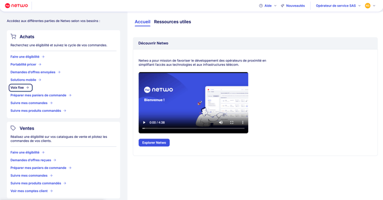
Task: Enter fullscreen mode on the video
Action: pyautogui.click(x=232, y=122)
